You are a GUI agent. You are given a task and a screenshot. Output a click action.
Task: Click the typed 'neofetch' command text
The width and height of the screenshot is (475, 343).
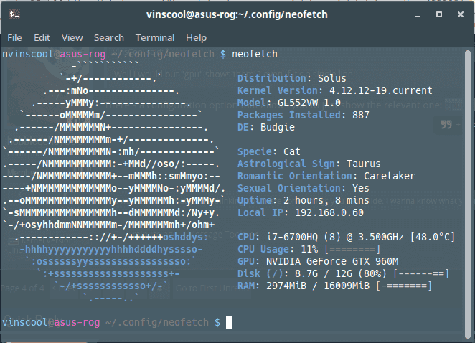coord(255,54)
